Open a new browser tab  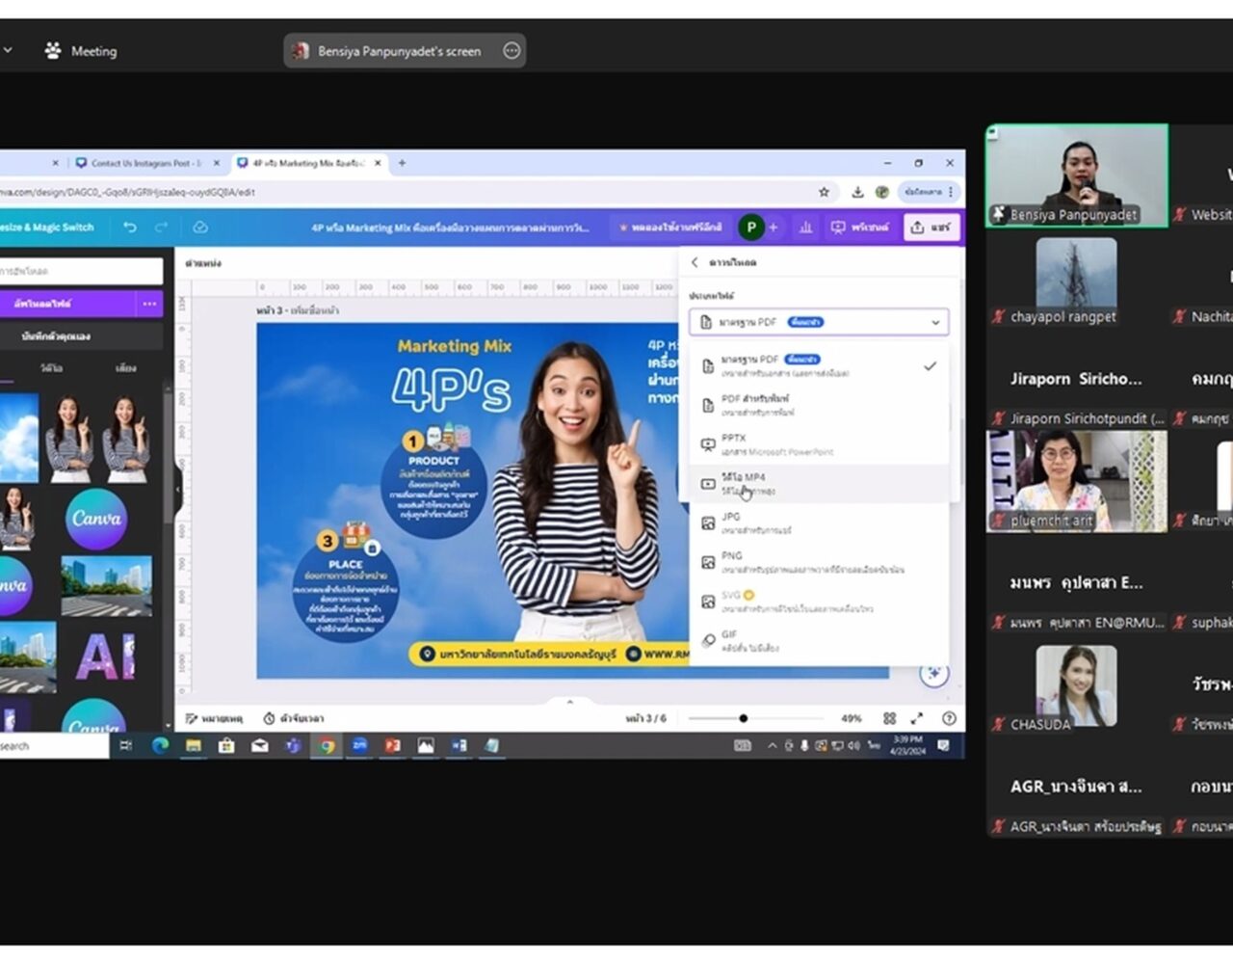point(403,163)
